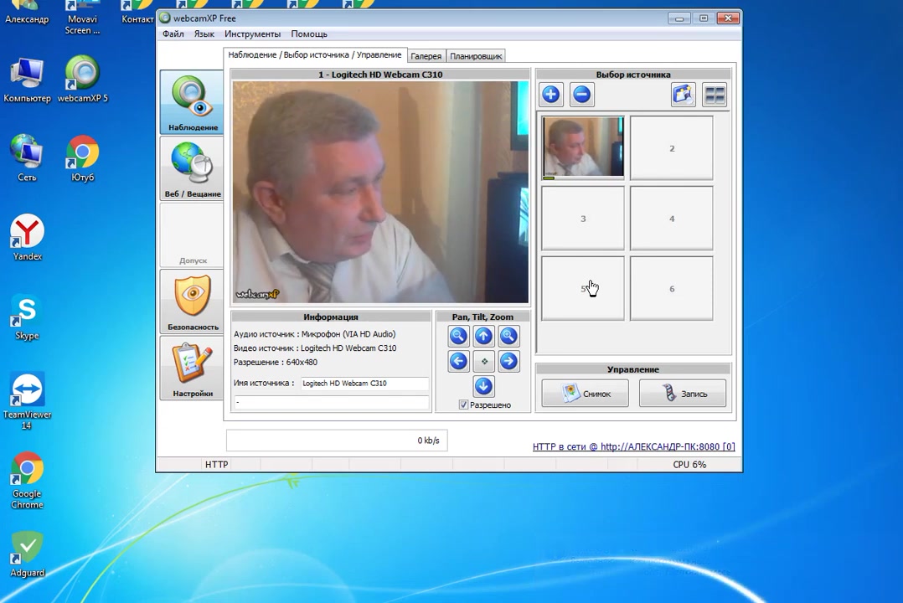Switch to multi-view grid layout icon
The width and height of the screenshot is (903, 603).
pyautogui.click(x=715, y=95)
